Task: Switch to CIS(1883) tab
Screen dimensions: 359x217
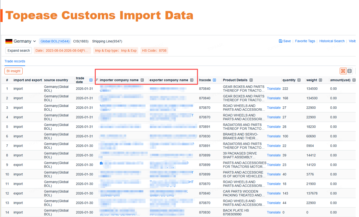Action: pos(81,41)
